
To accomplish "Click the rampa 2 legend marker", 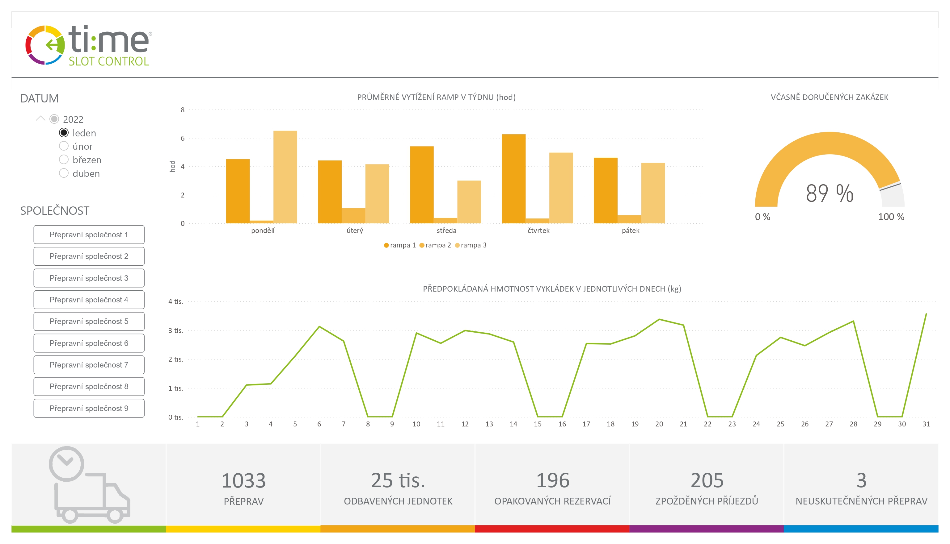I will [x=421, y=246].
